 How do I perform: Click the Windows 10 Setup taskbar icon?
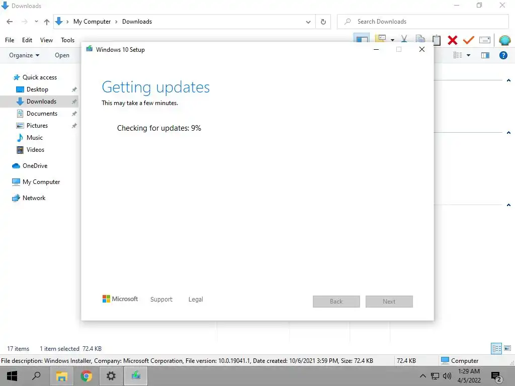(136, 376)
